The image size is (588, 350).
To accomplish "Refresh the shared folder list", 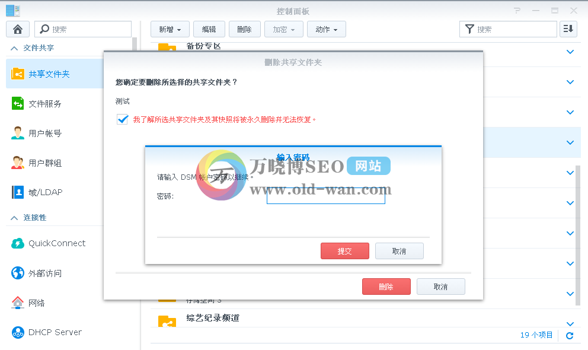I will 569,335.
